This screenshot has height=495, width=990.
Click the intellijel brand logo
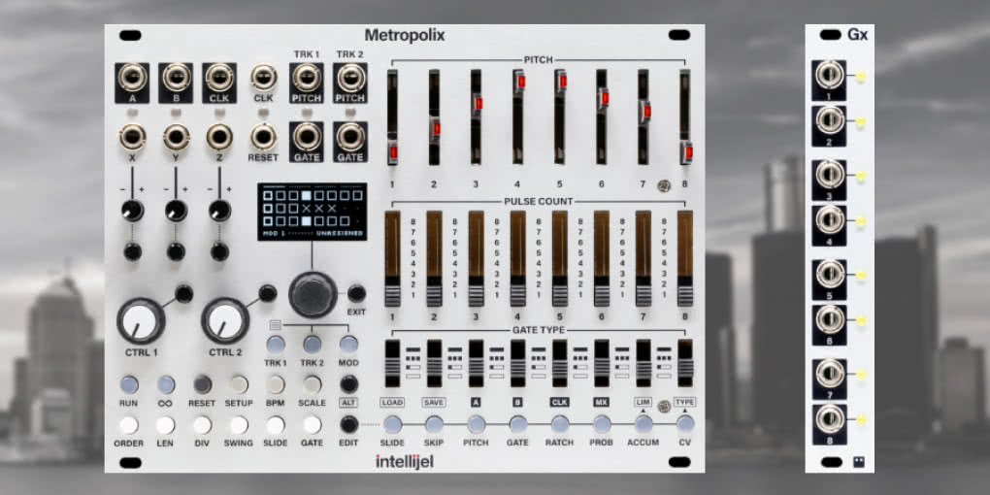pos(405,462)
